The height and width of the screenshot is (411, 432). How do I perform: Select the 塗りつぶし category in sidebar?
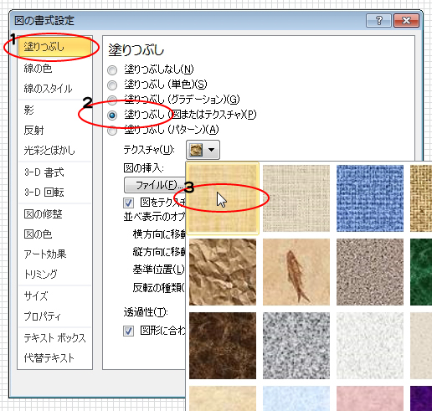54,47
